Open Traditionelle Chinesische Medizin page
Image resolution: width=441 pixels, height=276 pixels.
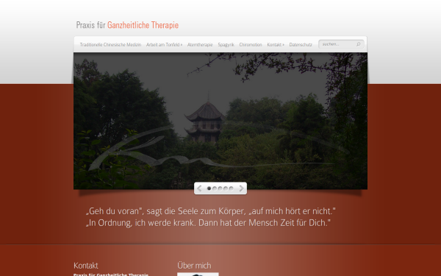(x=110, y=44)
